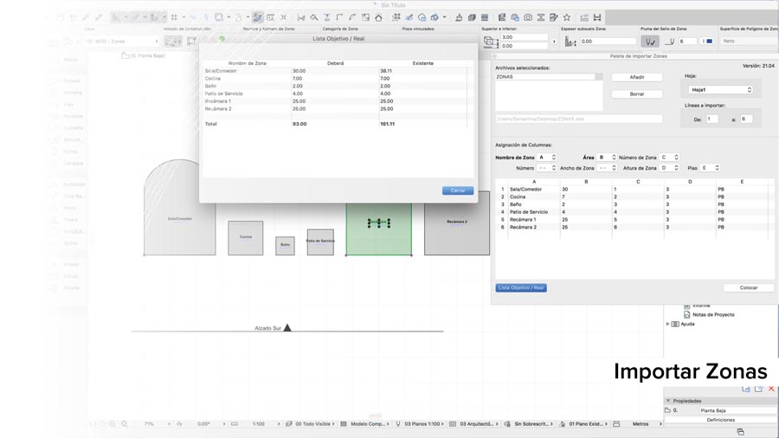The width and height of the screenshot is (779, 438).
Task: Click the blue pen color swatch
Action: click(708, 41)
